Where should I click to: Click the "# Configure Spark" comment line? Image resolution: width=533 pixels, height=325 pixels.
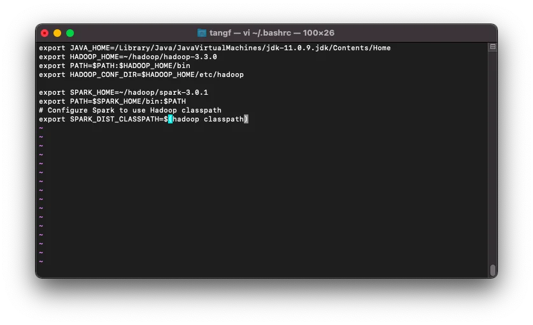tap(130, 110)
